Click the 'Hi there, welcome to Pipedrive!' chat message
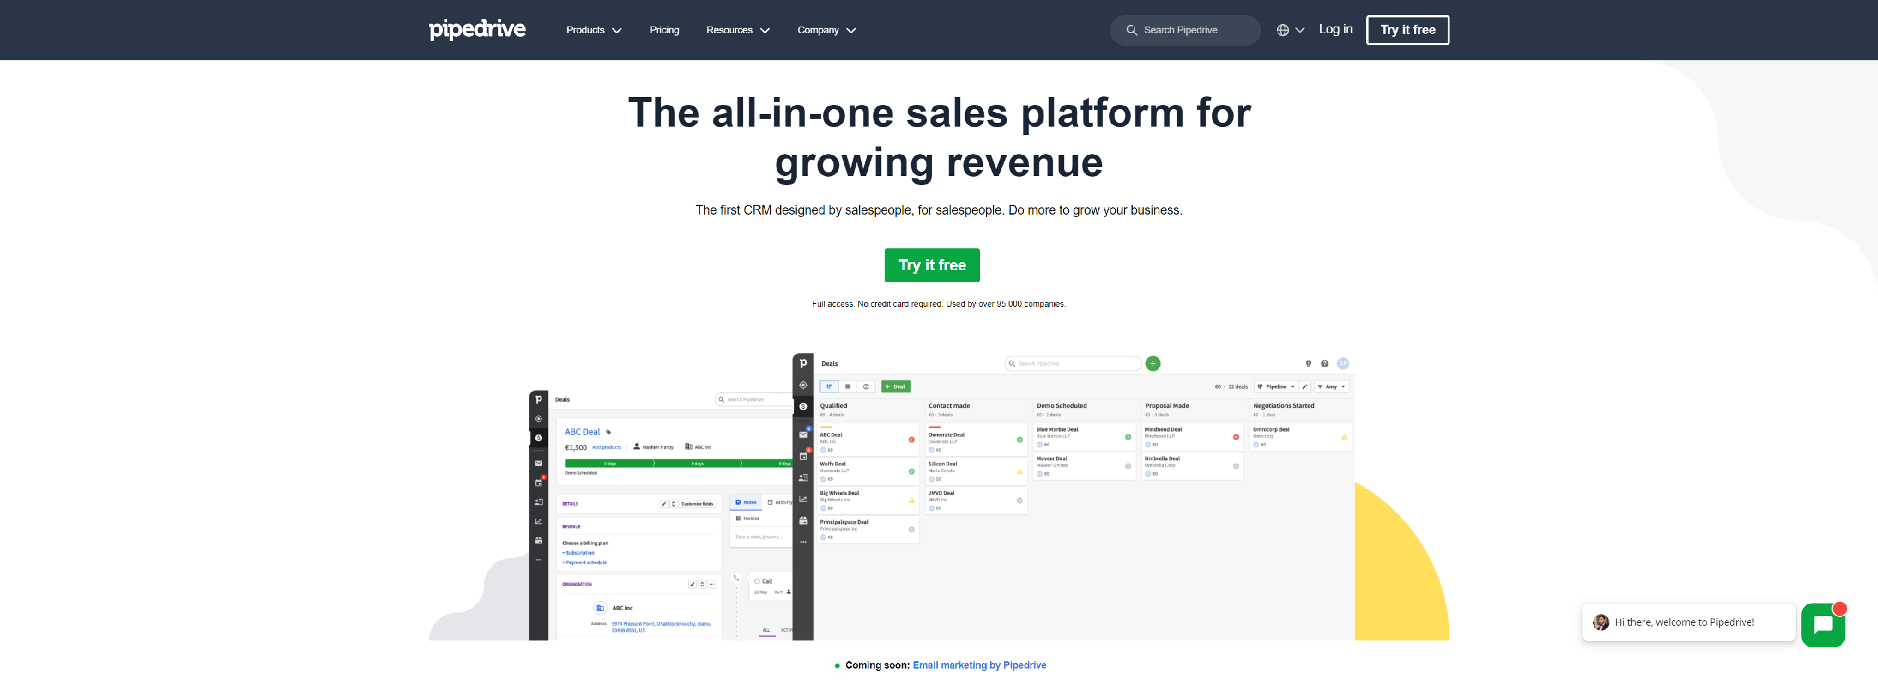1878x680 pixels. coord(1688,622)
